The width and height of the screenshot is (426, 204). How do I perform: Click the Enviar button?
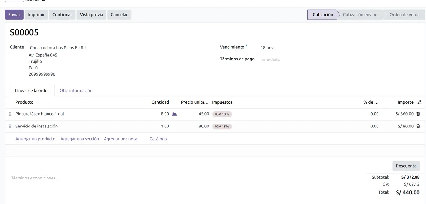(x=14, y=15)
